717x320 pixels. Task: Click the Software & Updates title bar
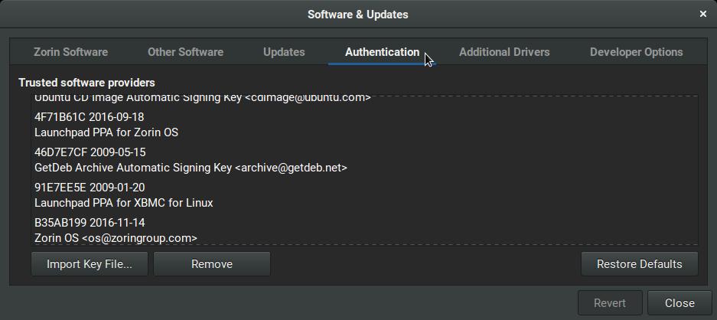click(x=357, y=14)
